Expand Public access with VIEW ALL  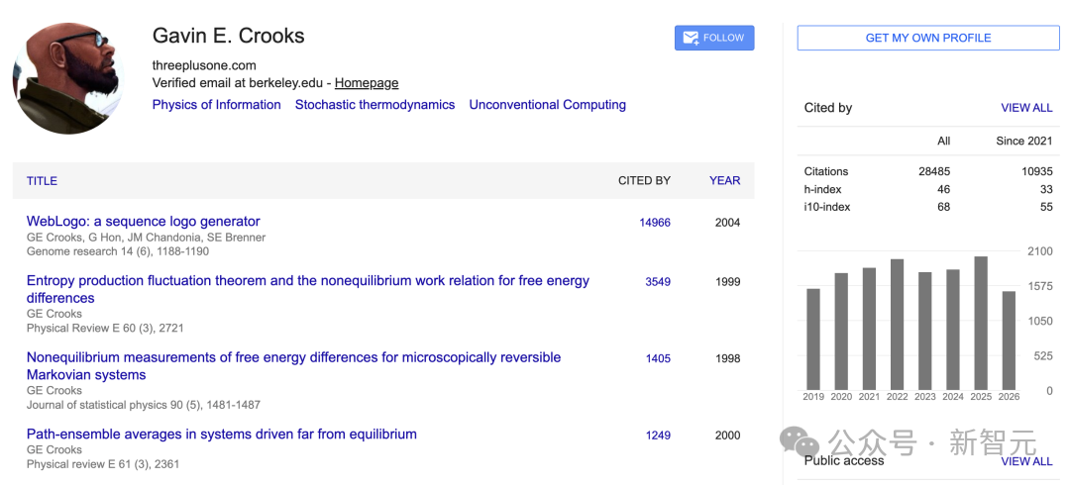click(x=1026, y=461)
